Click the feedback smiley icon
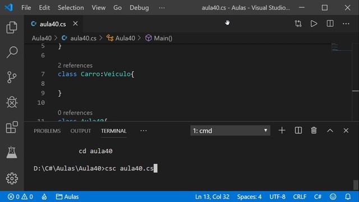This screenshot has height=202, width=359. (x=333, y=197)
